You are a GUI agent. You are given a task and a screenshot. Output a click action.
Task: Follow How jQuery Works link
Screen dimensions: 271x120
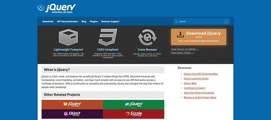click(x=182, y=53)
